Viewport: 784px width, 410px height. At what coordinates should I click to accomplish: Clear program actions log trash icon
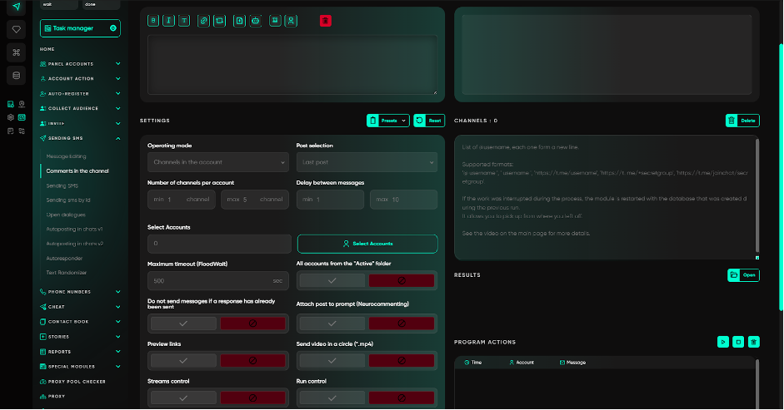tap(753, 342)
